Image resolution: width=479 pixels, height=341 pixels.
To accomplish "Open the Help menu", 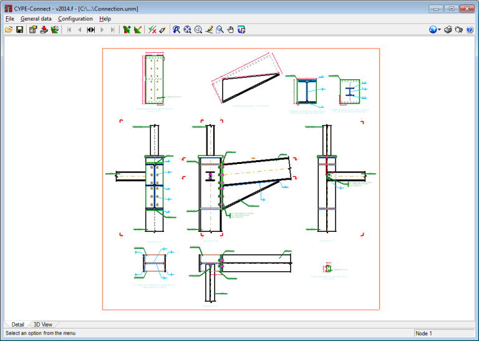I will (x=105, y=19).
